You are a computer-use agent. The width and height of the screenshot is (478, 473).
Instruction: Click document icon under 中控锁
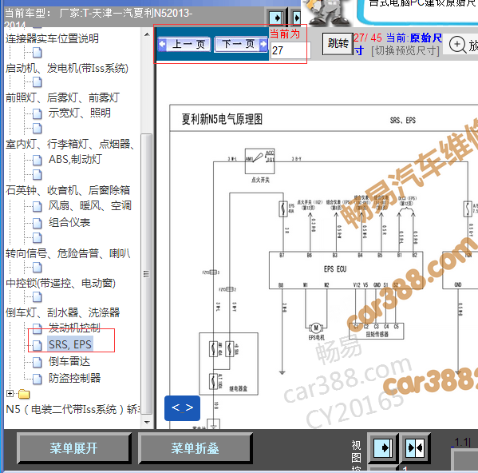pyautogui.click(x=37, y=297)
